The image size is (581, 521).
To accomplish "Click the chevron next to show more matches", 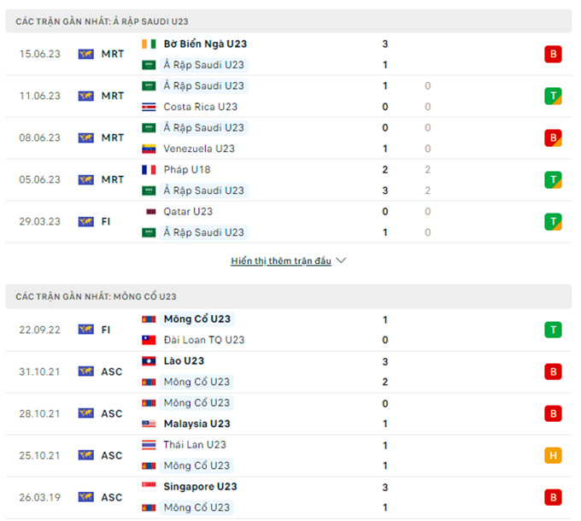I will tap(341, 260).
